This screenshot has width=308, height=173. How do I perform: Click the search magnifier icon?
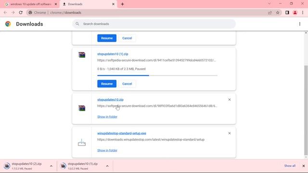tap(77, 24)
